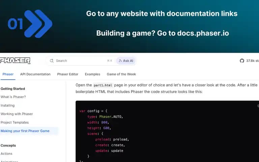Click the 'update: update' code line

pos(109,151)
